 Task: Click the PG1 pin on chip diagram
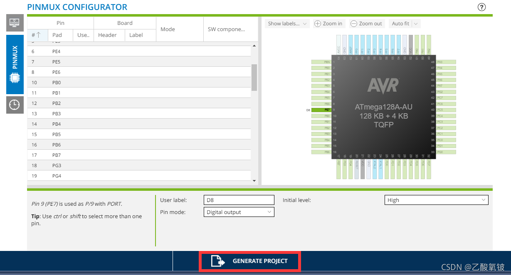(x=446, y=146)
